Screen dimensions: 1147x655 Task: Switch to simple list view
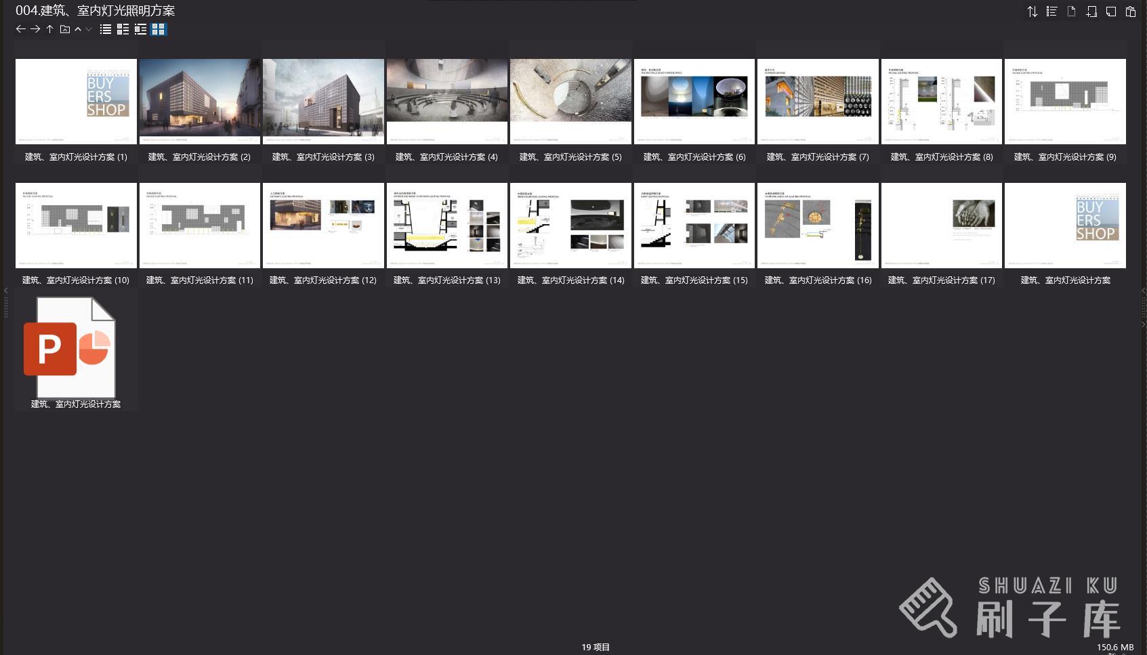106,29
